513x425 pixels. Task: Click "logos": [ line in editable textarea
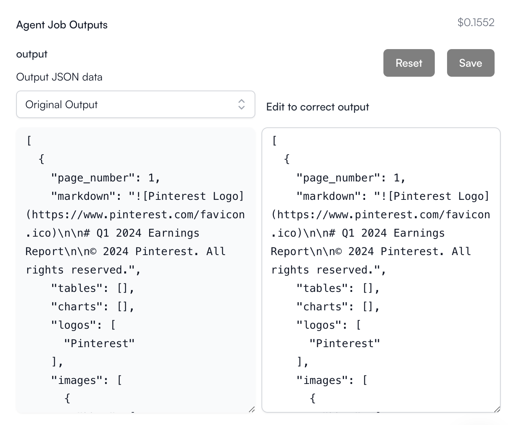pyautogui.click(x=329, y=325)
